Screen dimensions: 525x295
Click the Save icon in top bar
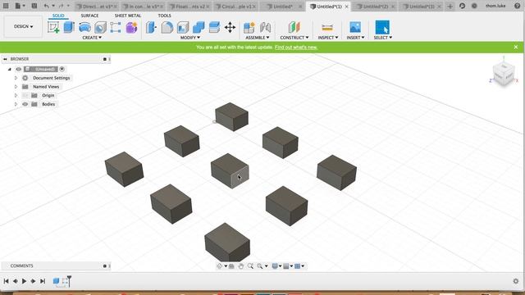point(34,6)
